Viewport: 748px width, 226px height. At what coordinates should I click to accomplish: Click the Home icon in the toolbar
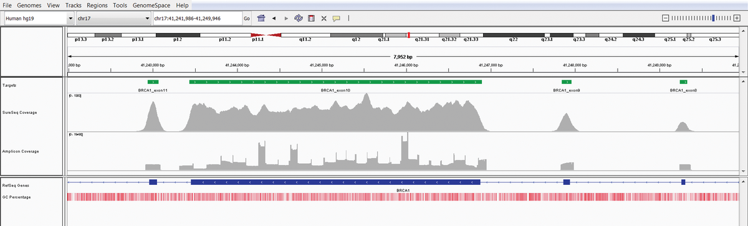[261, 18]
